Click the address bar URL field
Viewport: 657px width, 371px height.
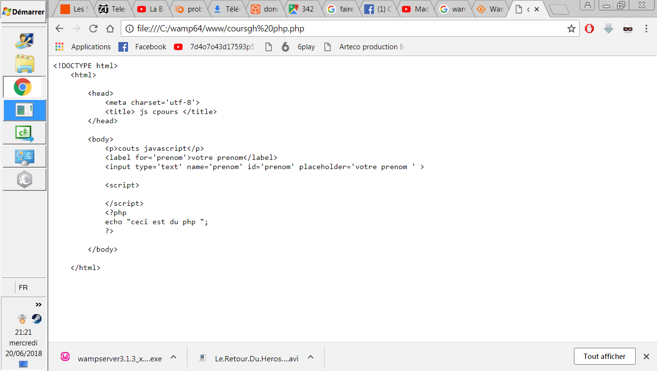click(338, 29)
